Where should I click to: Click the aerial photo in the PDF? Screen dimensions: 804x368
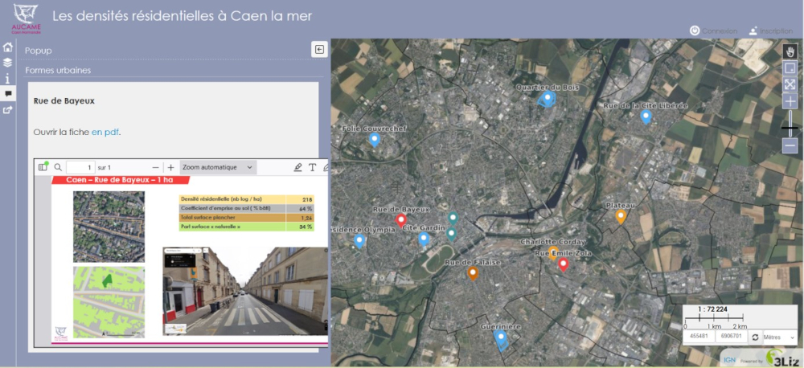(x=109, y=227)
